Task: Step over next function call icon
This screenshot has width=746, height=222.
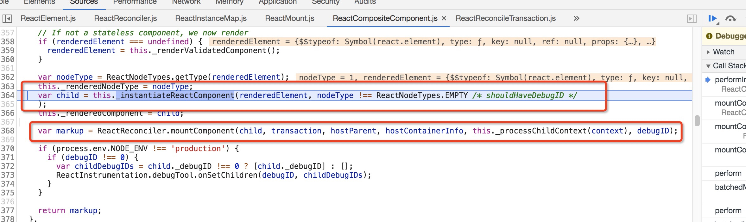Action: [730, 19]
